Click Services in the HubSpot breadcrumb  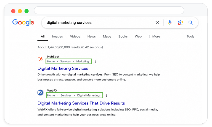pyautogui.click(x=65, y=61)
